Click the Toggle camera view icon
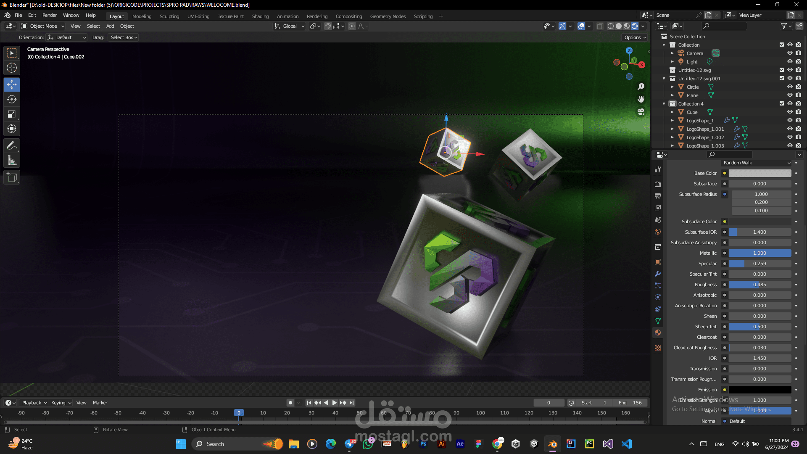 [x=641, y=112]
